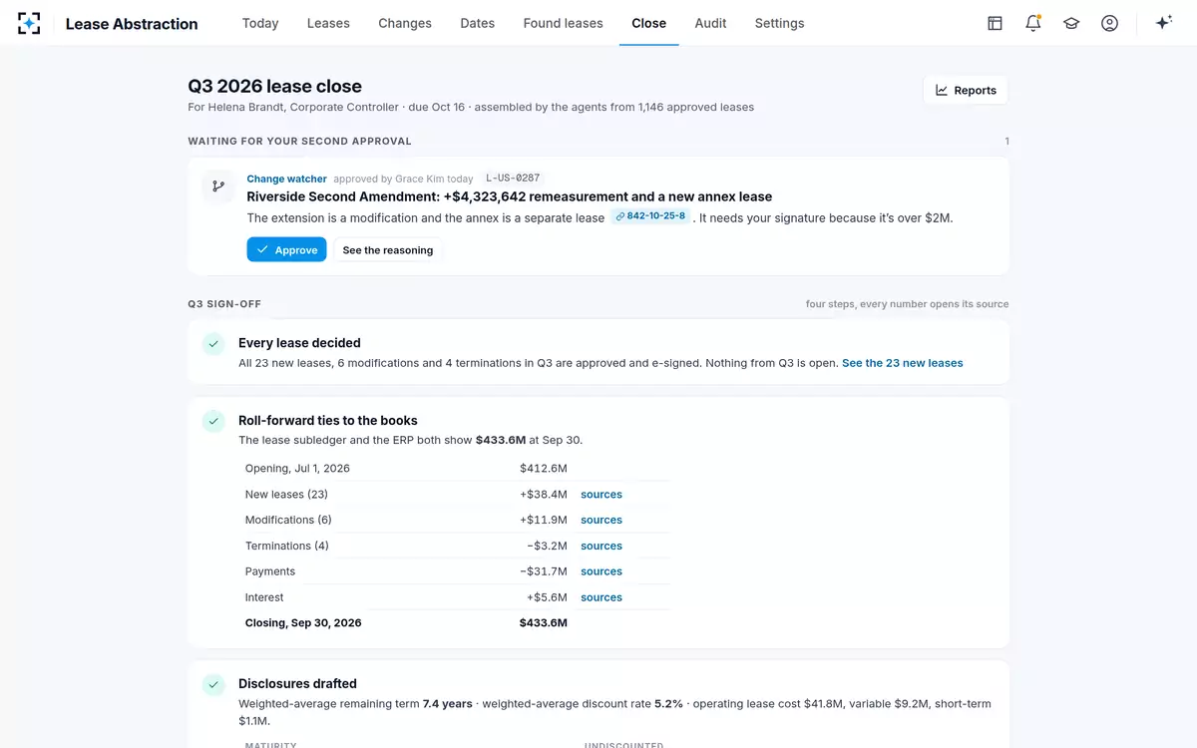Approve the Riverside Second Amendment
The height and width of the screenshot is (748, 1197).
point(286,249)
